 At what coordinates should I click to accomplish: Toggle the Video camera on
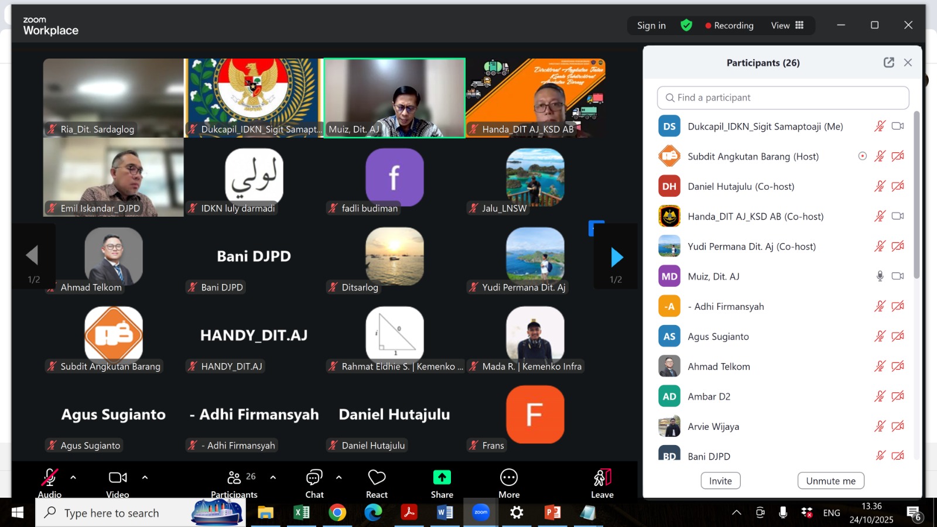click(118, 478)
